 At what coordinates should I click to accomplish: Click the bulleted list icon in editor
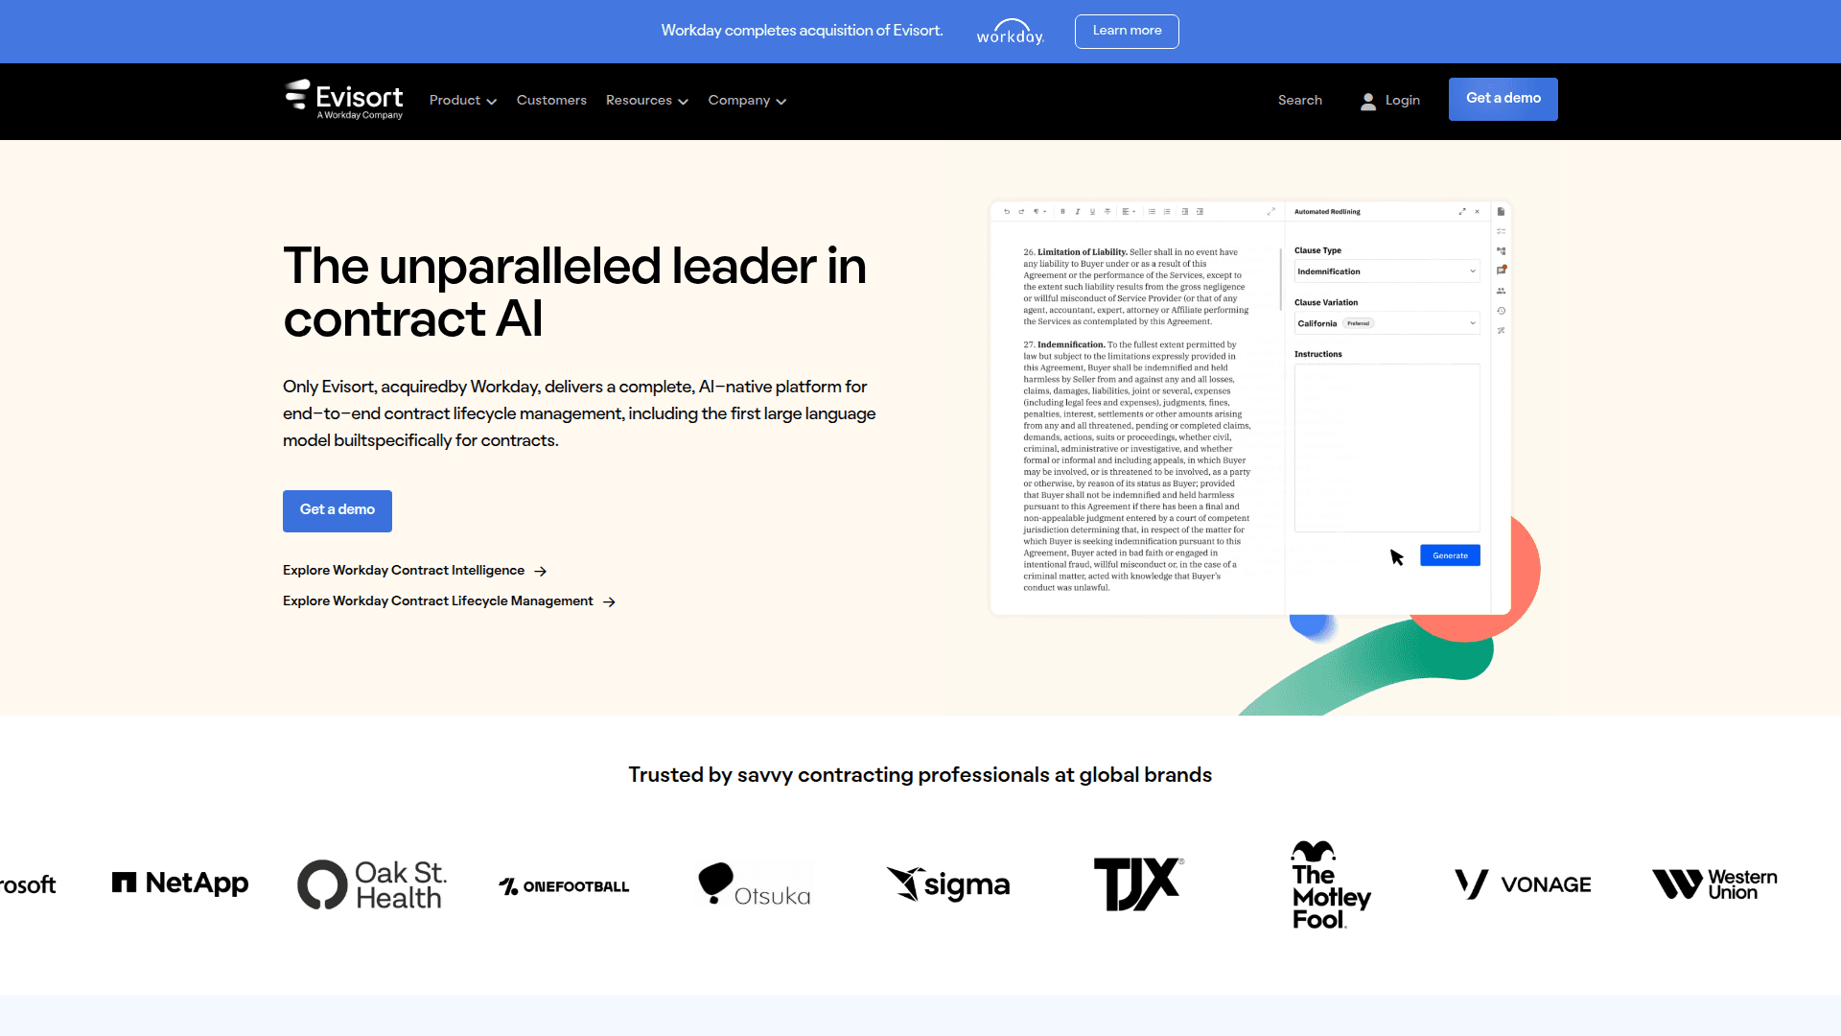1153,212
